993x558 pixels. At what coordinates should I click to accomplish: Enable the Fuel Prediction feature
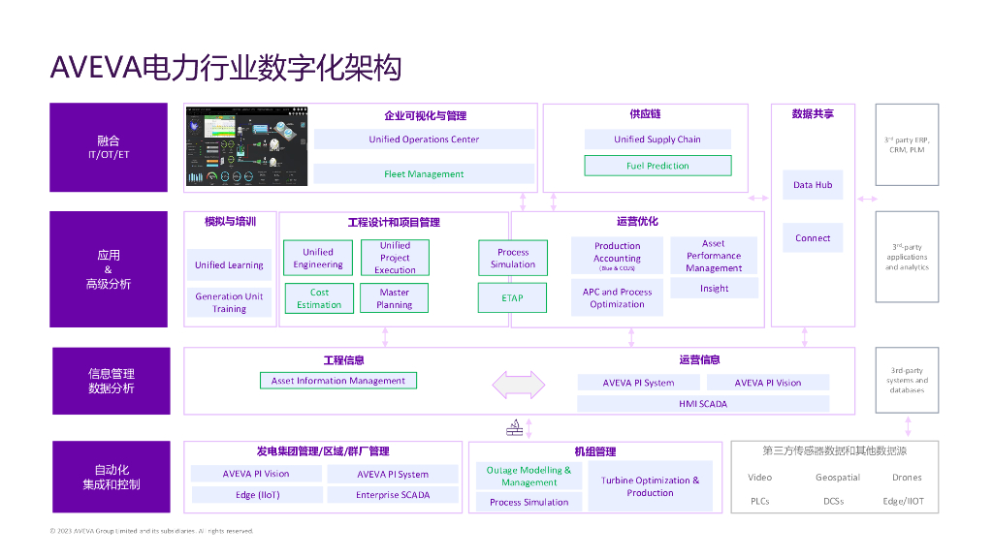click(657, 166)
